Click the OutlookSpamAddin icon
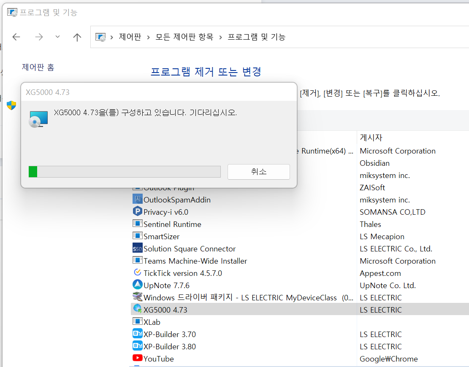Image resolution: width=469 pixels, height=367 pixels. tap(137, 199)
